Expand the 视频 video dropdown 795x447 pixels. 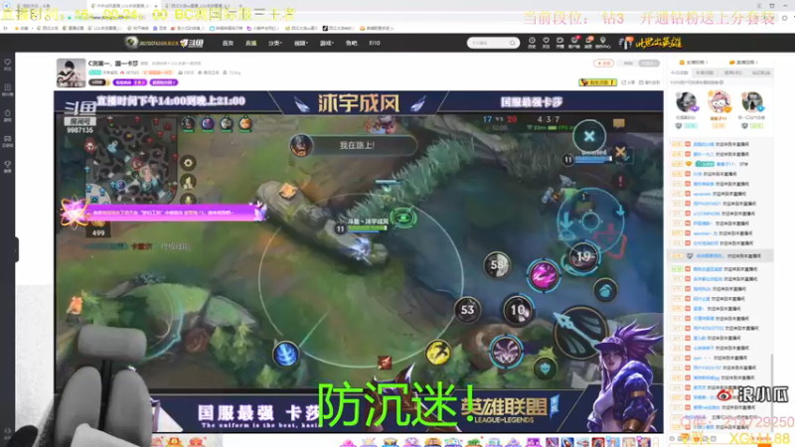point(301,43)
